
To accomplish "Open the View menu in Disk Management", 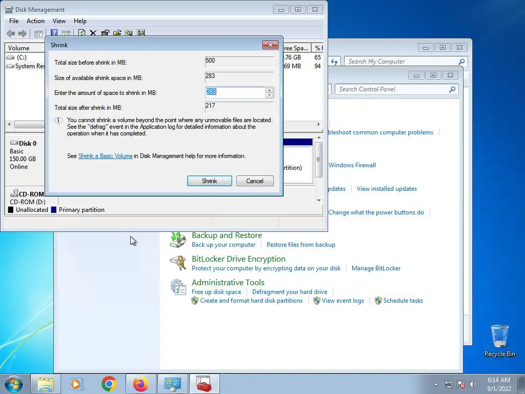I will coord(59,21).
